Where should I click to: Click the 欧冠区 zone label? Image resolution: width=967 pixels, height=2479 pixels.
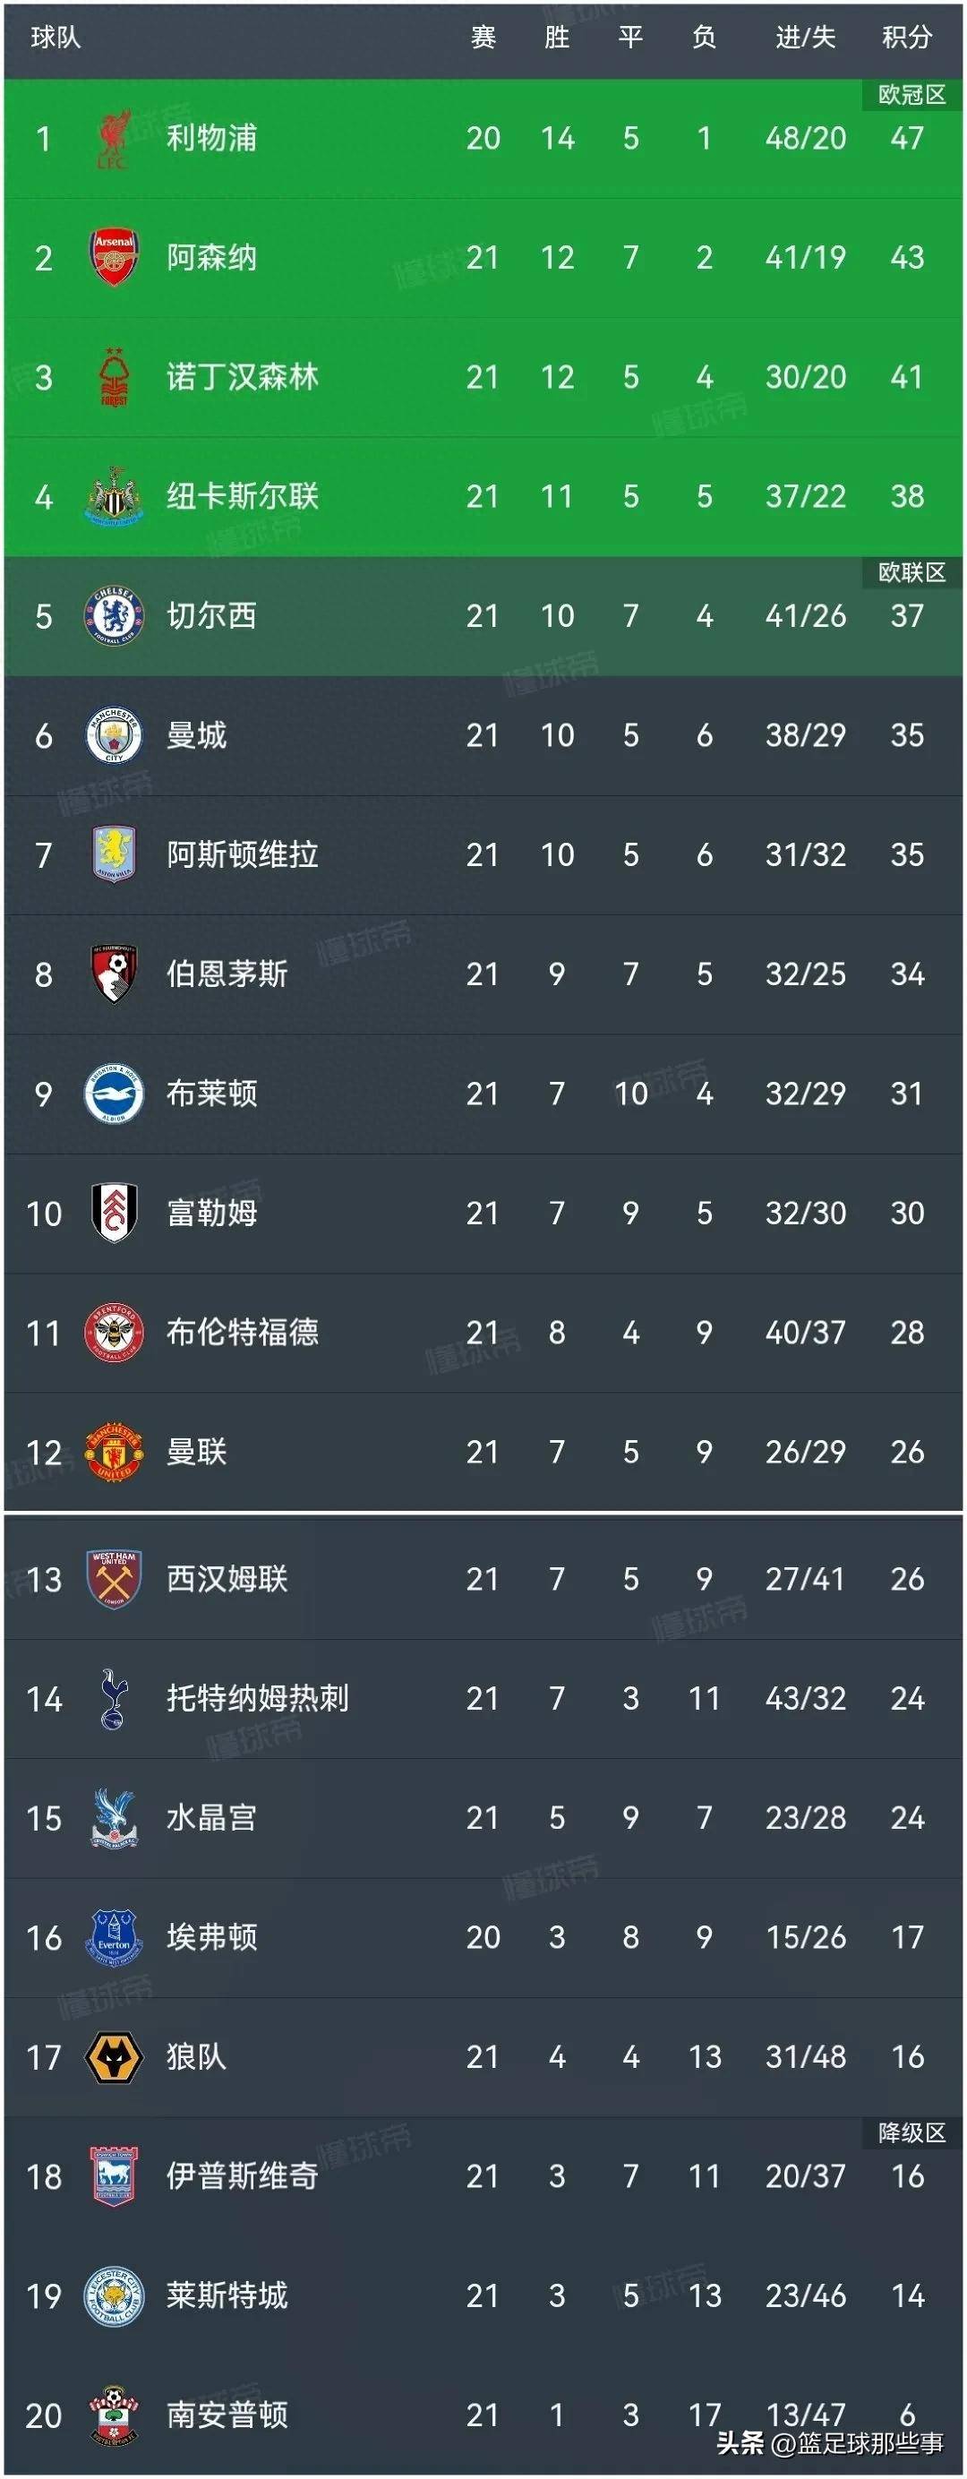point(911,94)
